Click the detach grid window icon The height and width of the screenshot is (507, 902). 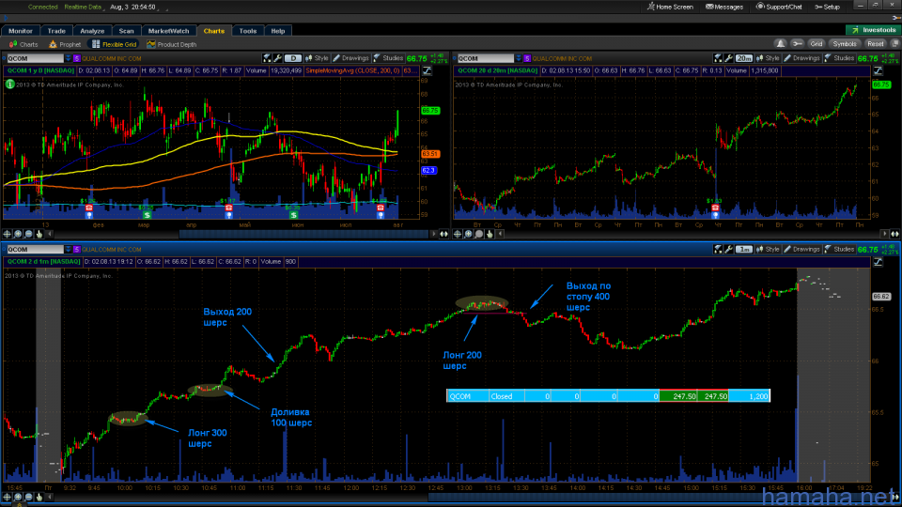click(x=894, y=44)
